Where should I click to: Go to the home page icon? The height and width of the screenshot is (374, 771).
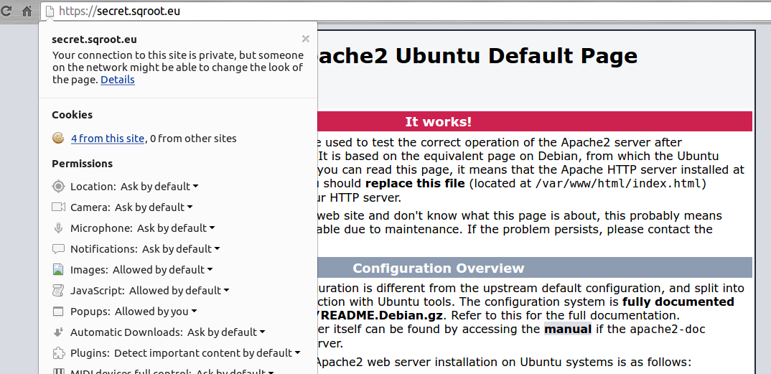27,11
